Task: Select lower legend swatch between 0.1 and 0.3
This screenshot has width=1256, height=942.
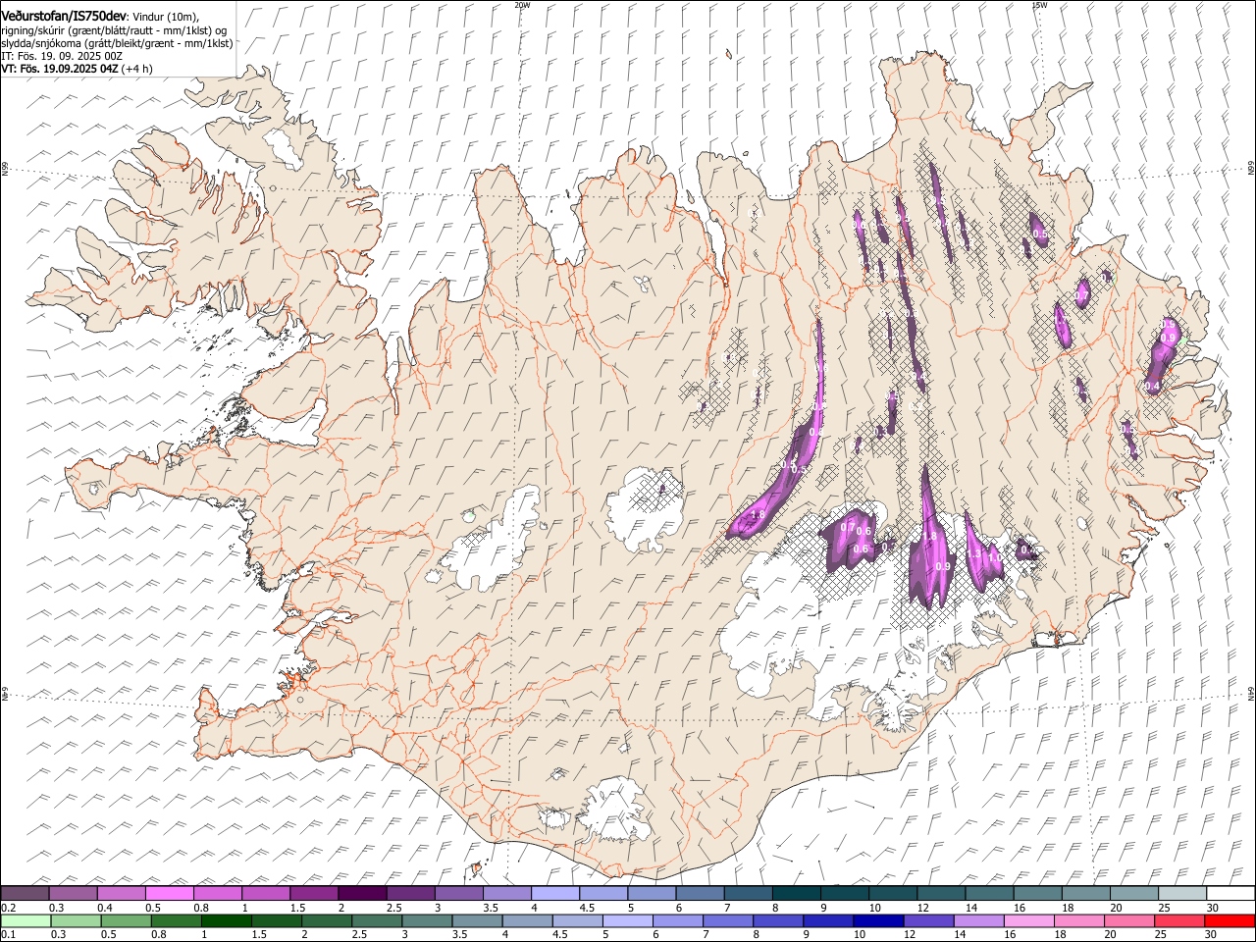Action: pyautogui.click(x=26, y=920)
